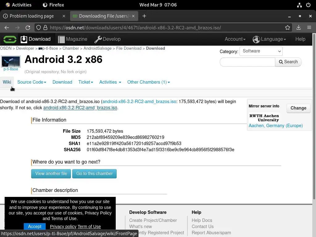This screenshot has width=316, height=237.
Task: Click the File Download breadcrumb link
Action: pos(129,48)
